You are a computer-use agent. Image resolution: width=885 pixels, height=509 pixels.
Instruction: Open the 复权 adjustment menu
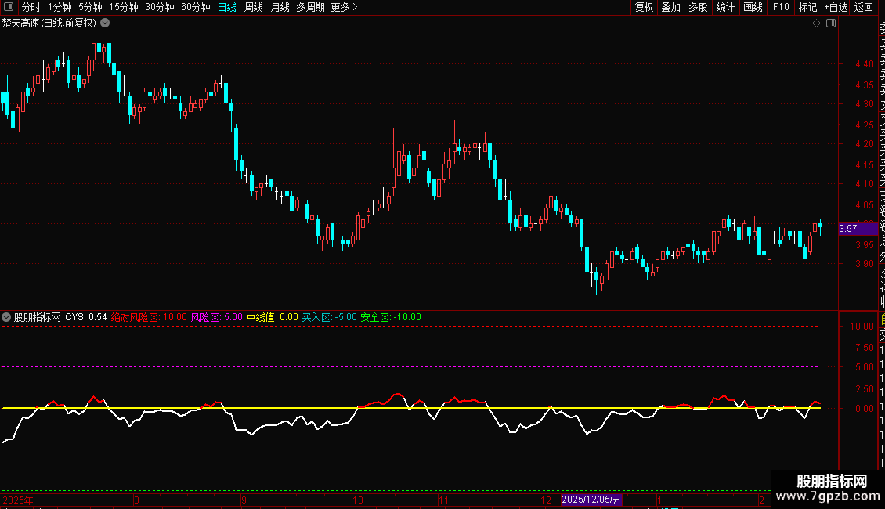click(644, 7)
